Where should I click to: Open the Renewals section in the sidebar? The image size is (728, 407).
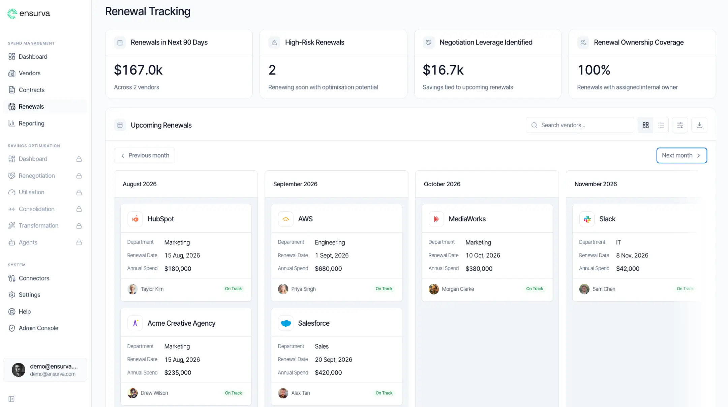click(x=31, y=106)
